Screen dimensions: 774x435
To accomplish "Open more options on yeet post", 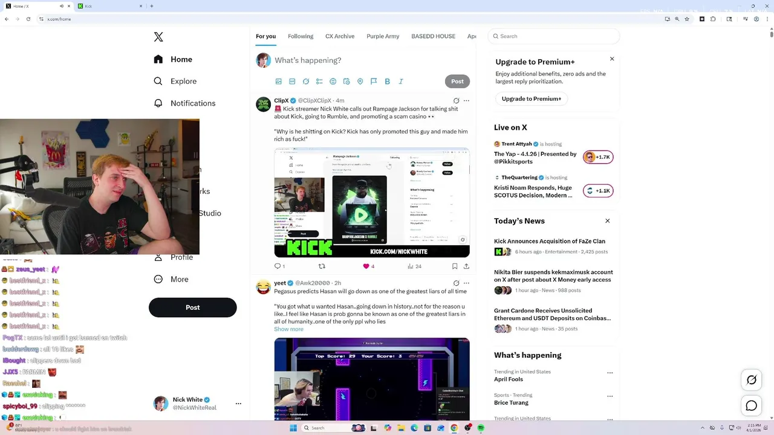I will coord(466,283).
